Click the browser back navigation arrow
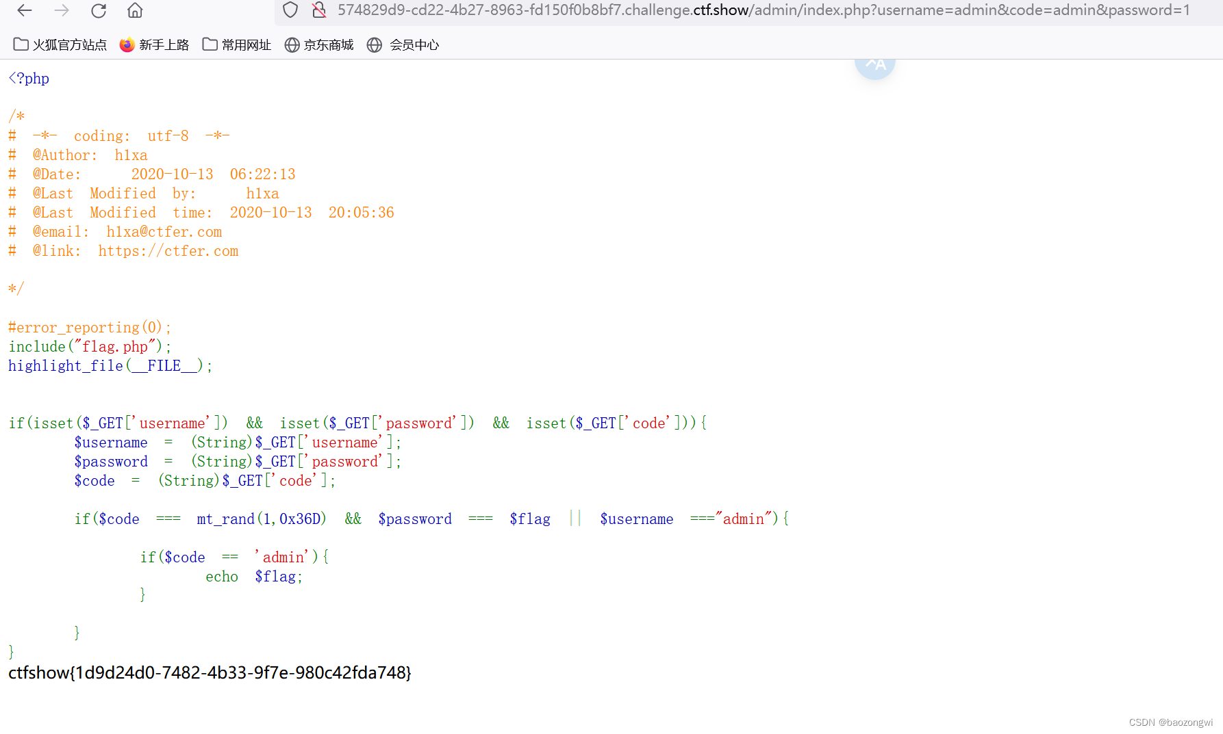Image resolution: width=1223 pixels, height=734 pixels. tap(23, 10)
